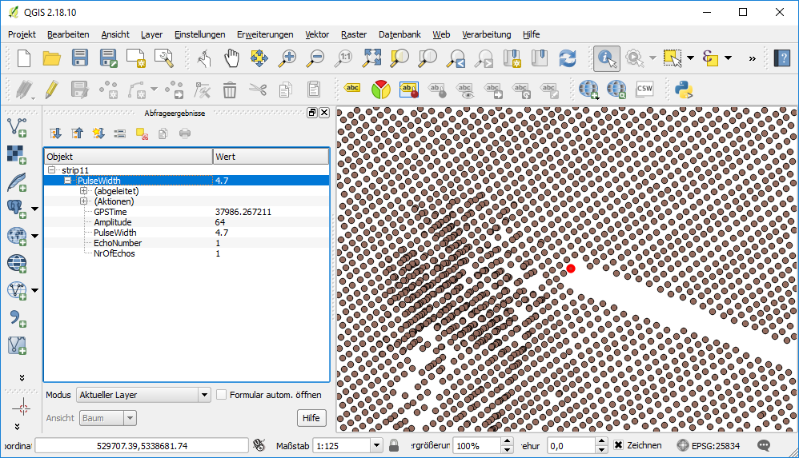
Task: Open the Einstellungen menu
Action: [x=199, y=34]
